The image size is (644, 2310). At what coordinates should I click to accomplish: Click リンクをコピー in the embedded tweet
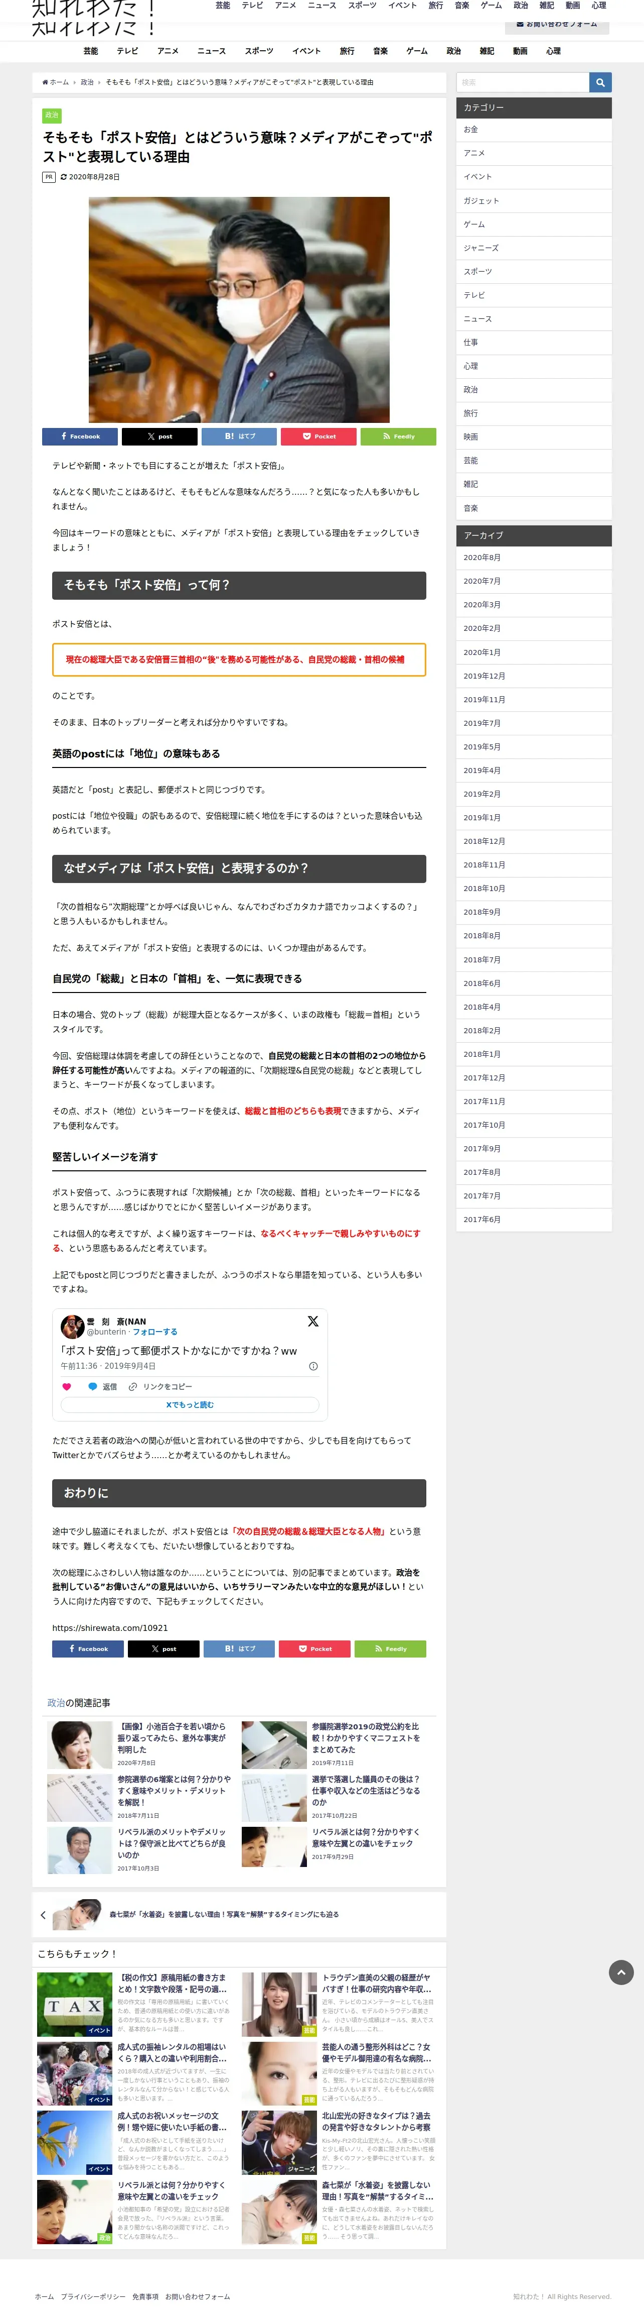click(159, 1386)
